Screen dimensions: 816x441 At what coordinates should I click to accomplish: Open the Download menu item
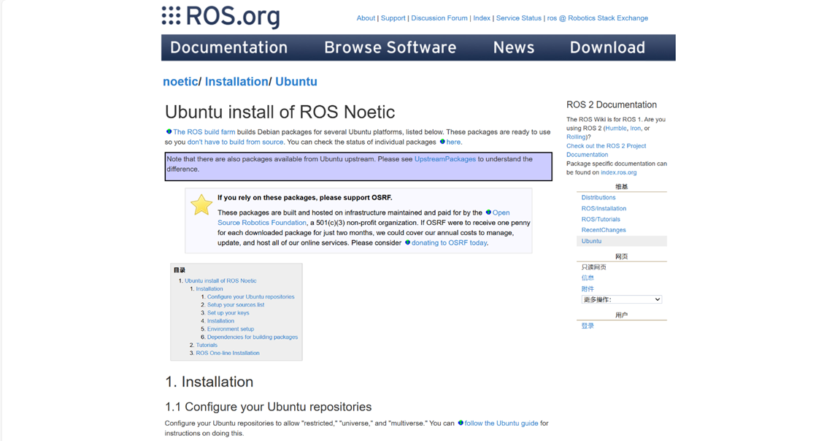click(607, 47)
